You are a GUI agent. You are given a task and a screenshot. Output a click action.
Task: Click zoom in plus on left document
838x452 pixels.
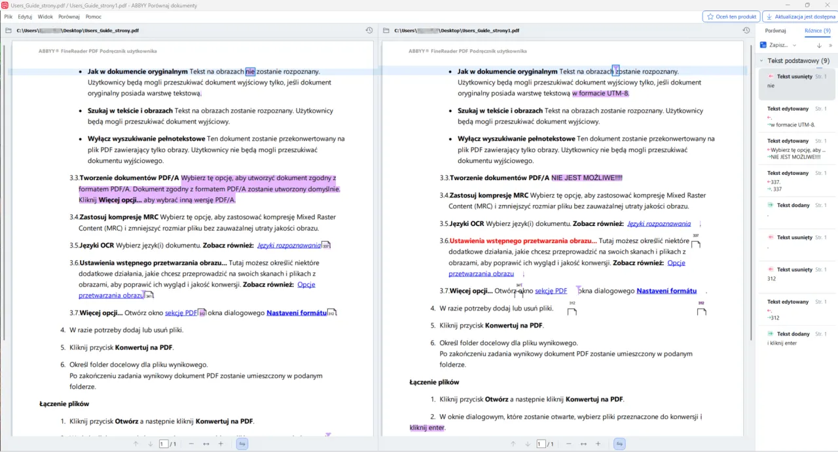click(221, 444)
